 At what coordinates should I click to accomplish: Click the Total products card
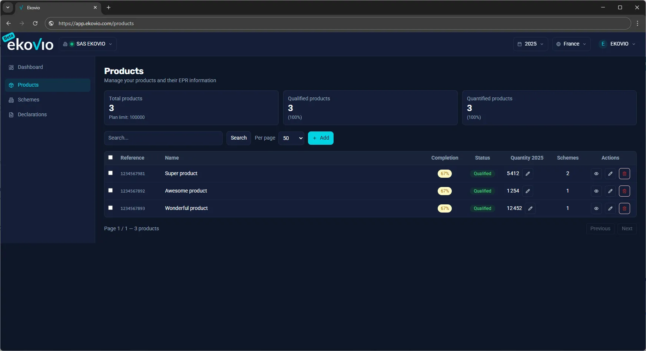(191, 108)
